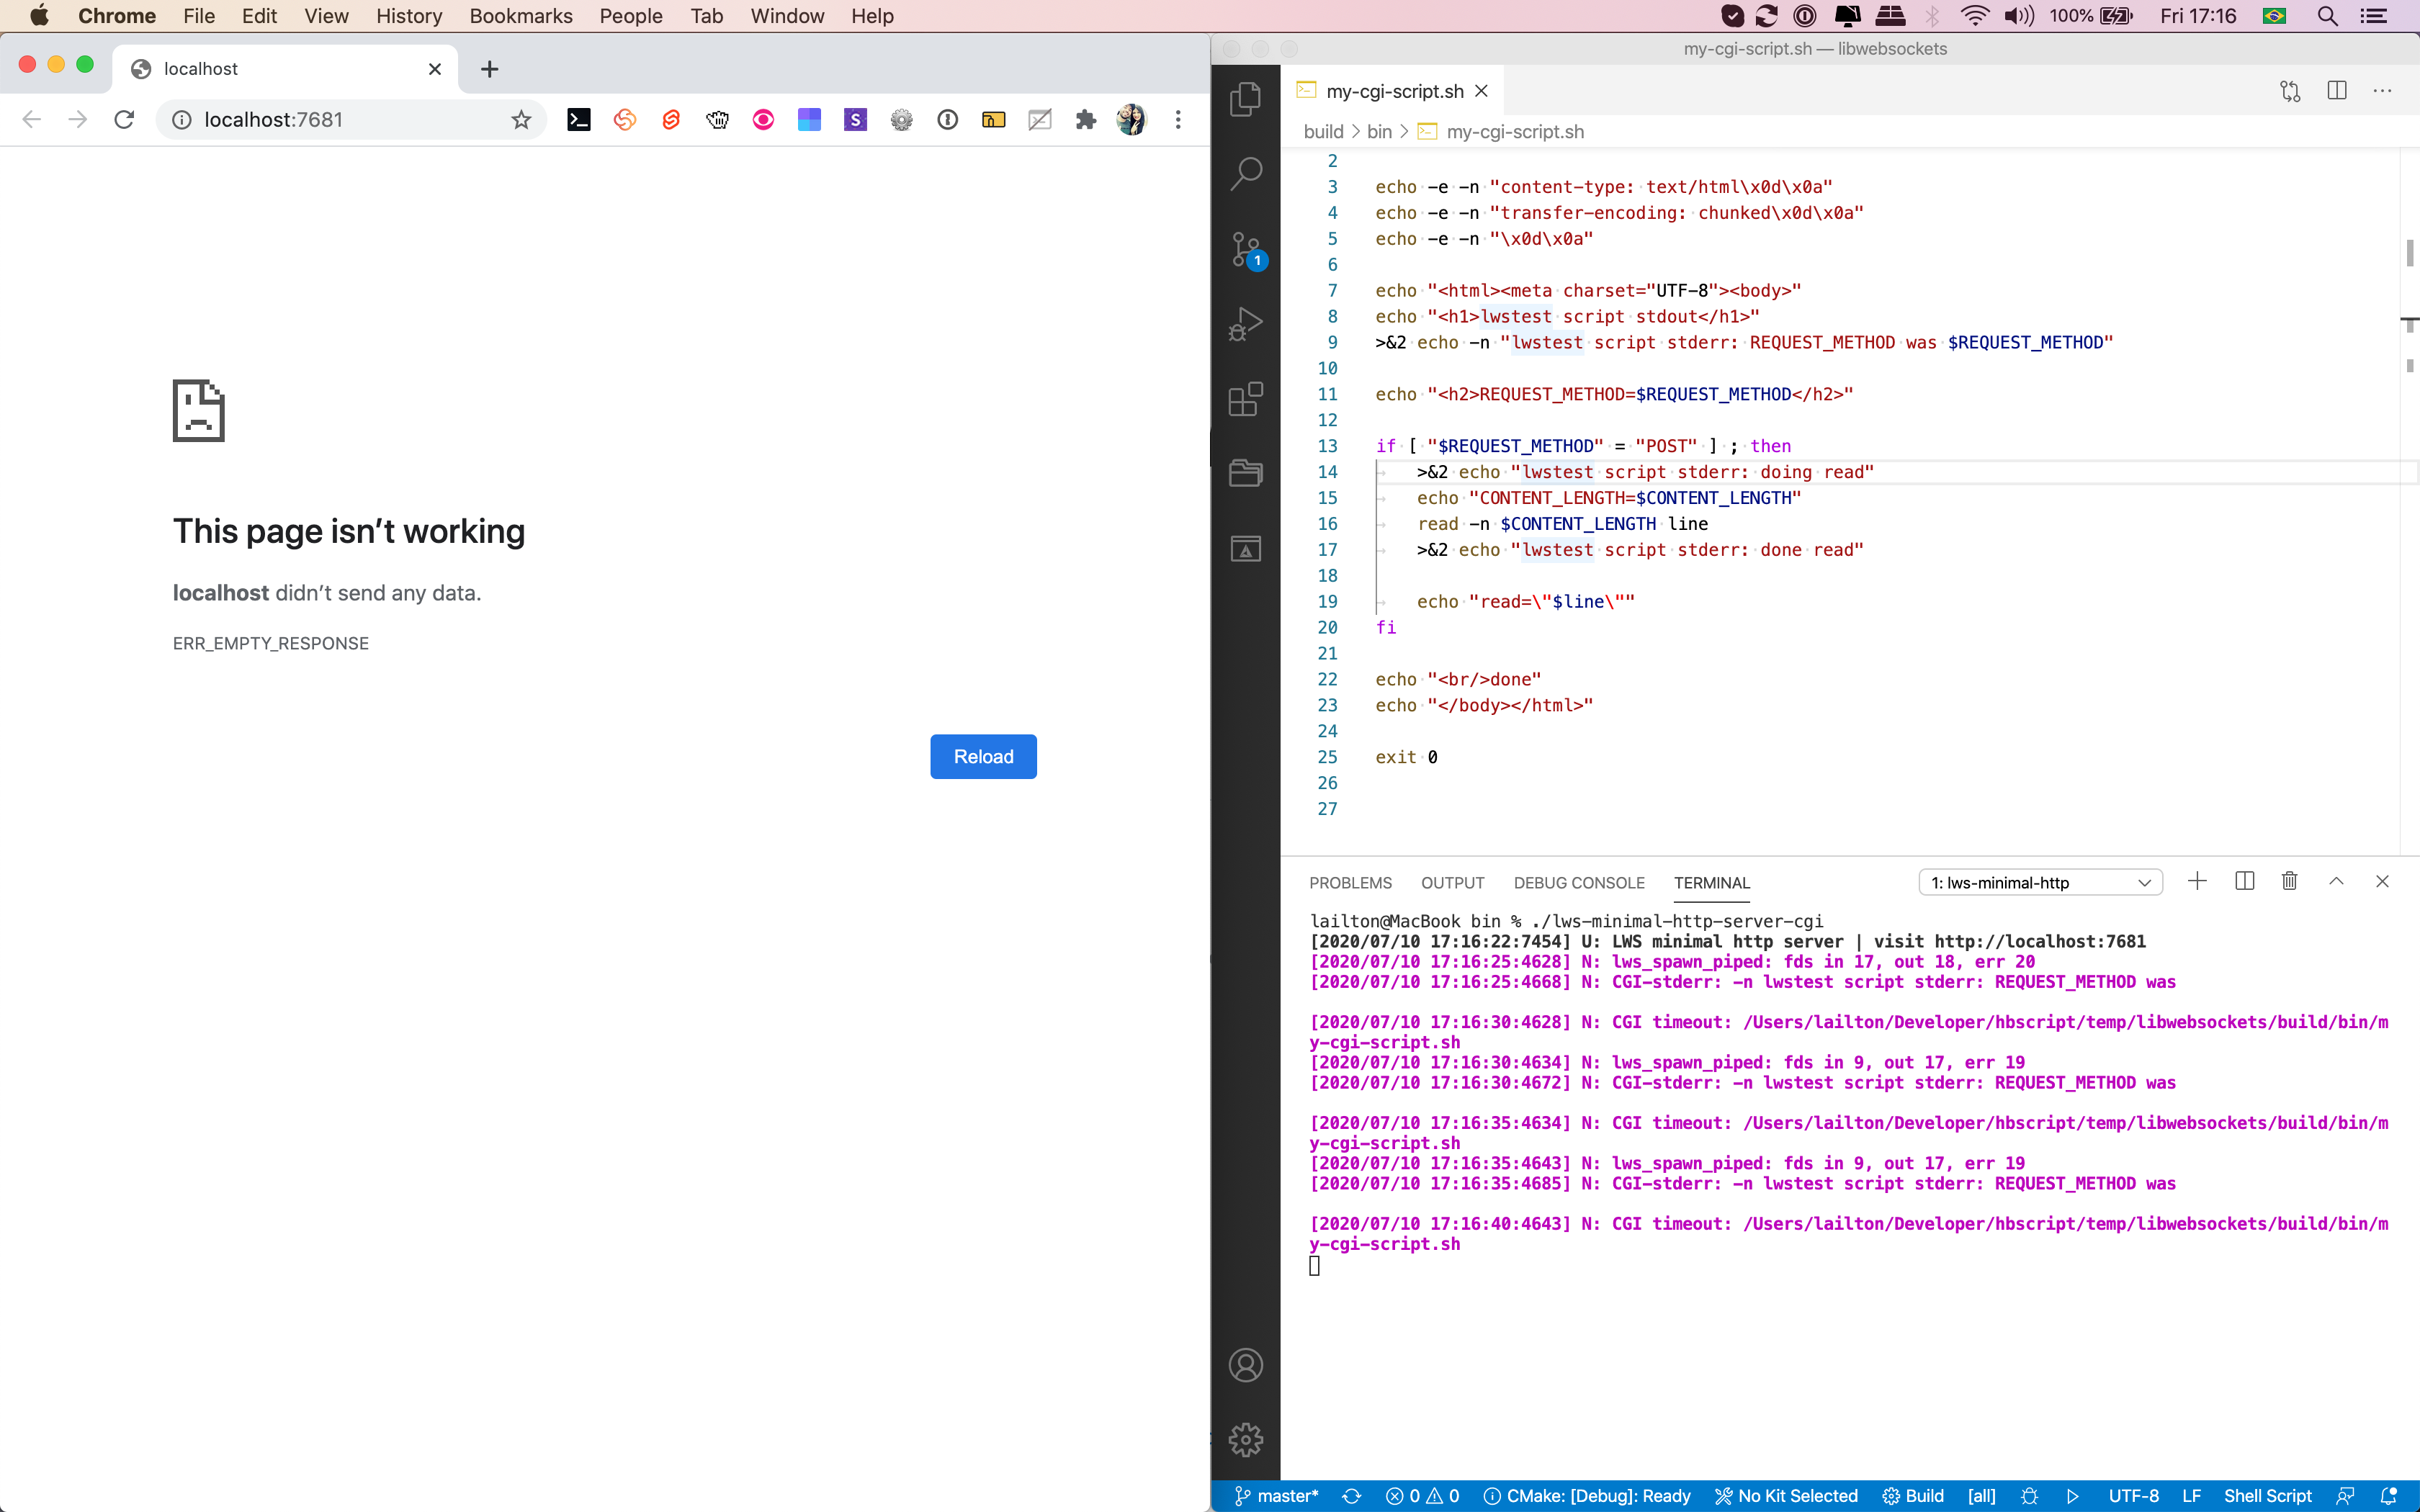
Task: Split the terminal panel
Action: click(x=2244, y=881)
